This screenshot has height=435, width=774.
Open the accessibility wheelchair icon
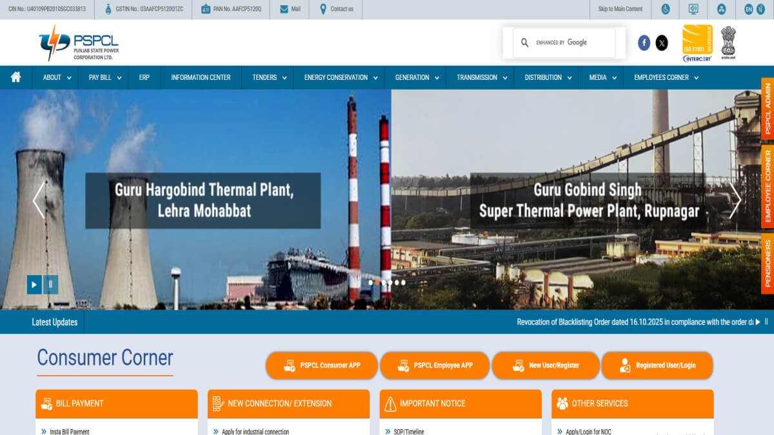coord(665,9)
